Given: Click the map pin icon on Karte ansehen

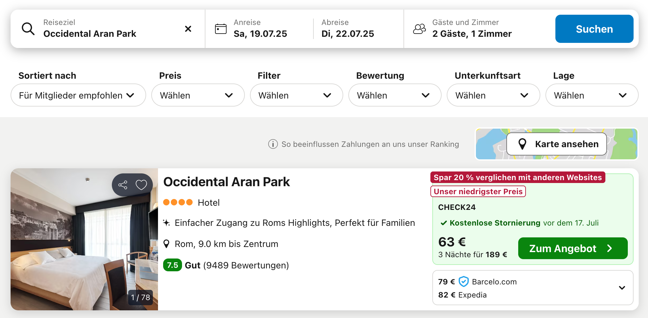Looking at the screenshot, I should pos(522,144).
